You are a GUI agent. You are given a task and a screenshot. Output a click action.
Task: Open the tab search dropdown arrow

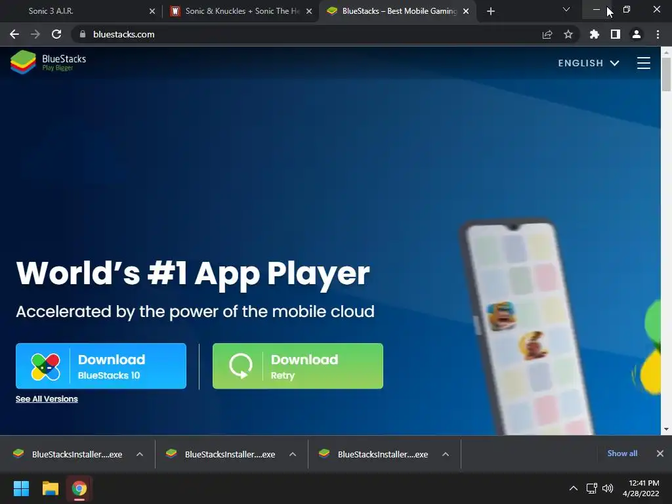566,9
